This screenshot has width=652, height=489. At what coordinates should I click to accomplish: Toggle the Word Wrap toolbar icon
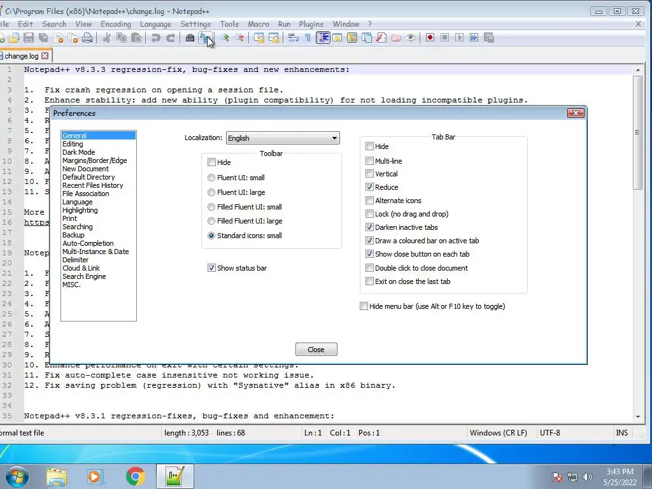(293, 38)
